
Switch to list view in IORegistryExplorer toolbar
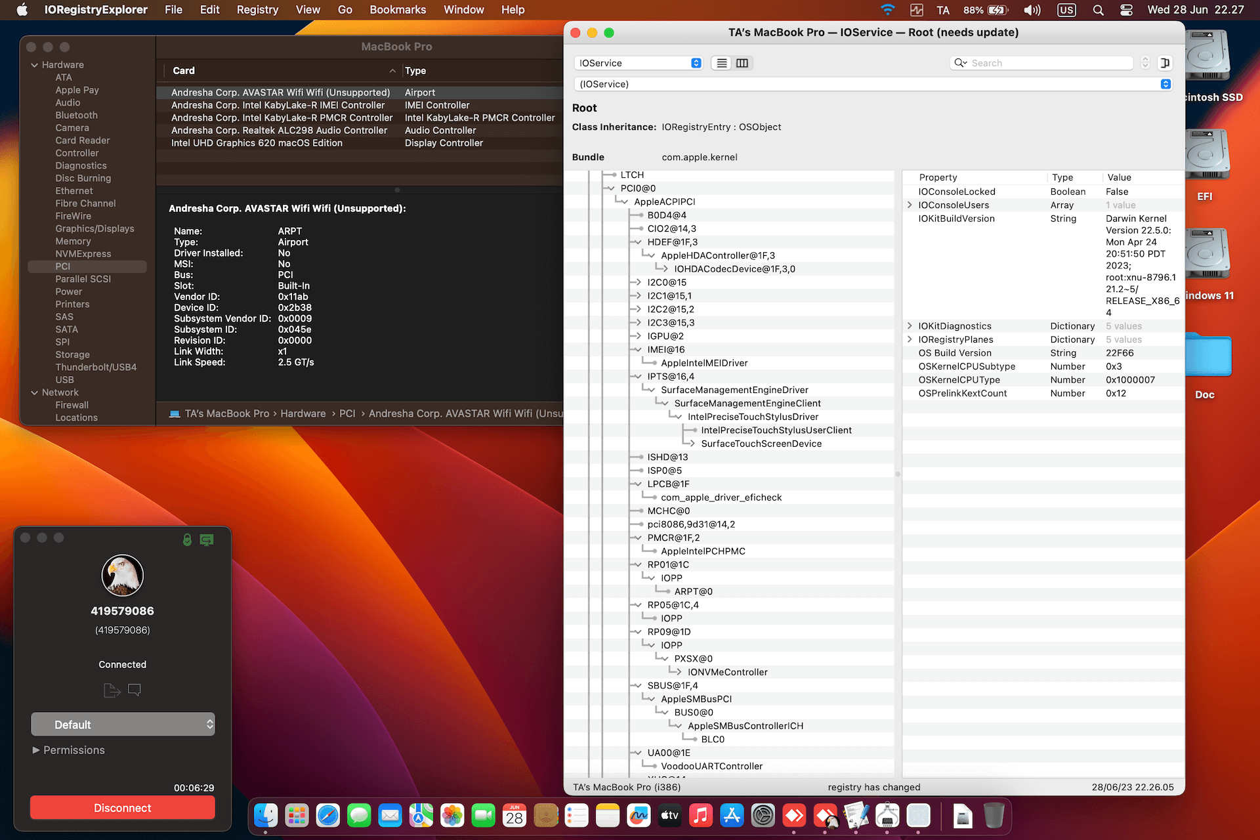pyautogui.click(x=722, y=63)
